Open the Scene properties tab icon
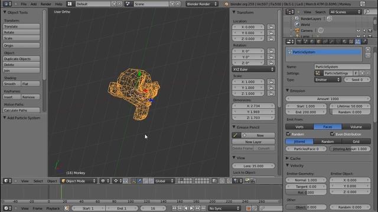This screenshot has height=212, width=378. tap(306, 42)
